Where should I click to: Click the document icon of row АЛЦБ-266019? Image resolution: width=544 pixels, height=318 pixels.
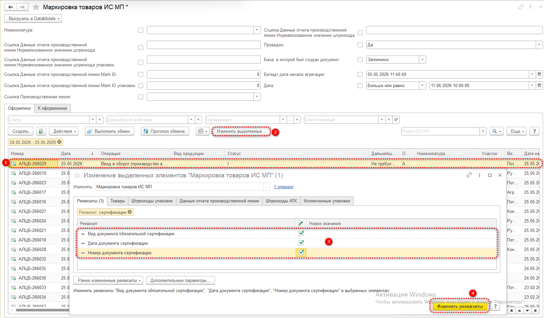coord(14,173)
